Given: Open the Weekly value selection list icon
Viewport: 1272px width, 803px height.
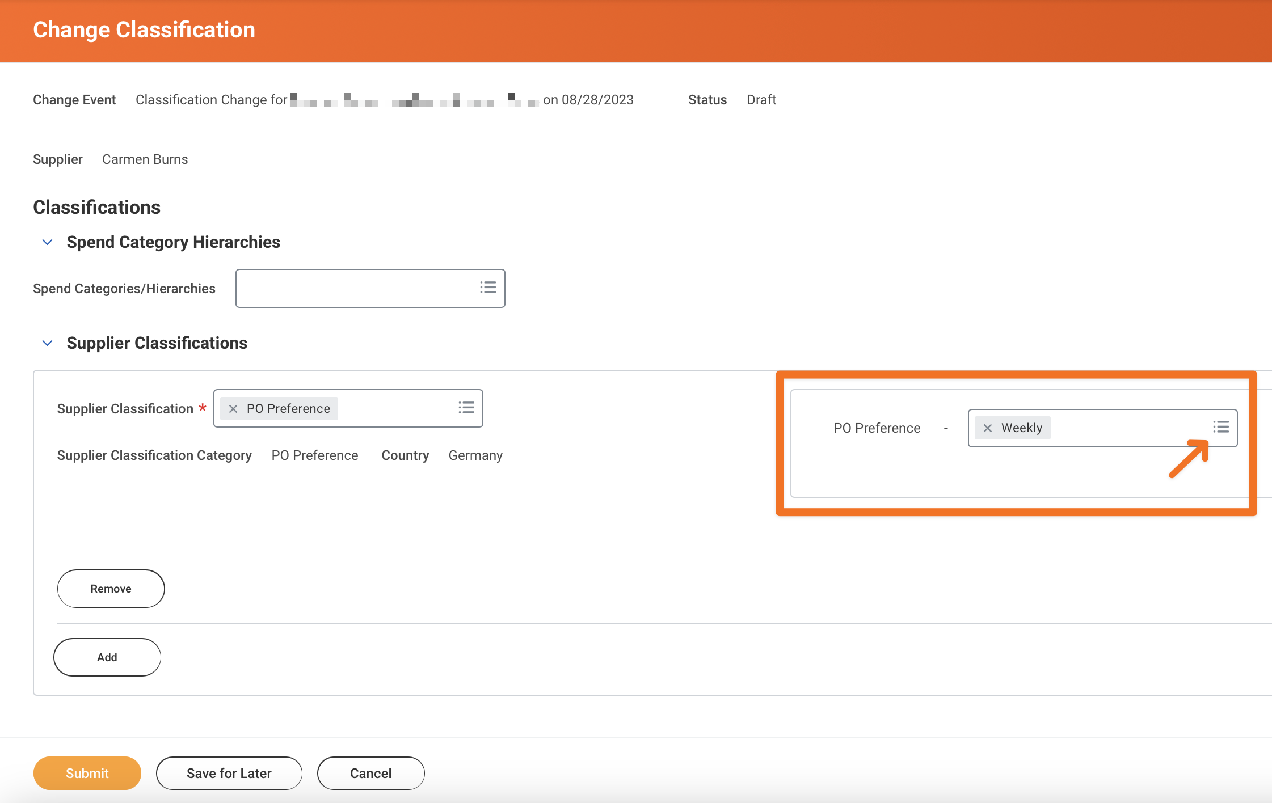Looking at the screenshot, I should pos(1221,427).
